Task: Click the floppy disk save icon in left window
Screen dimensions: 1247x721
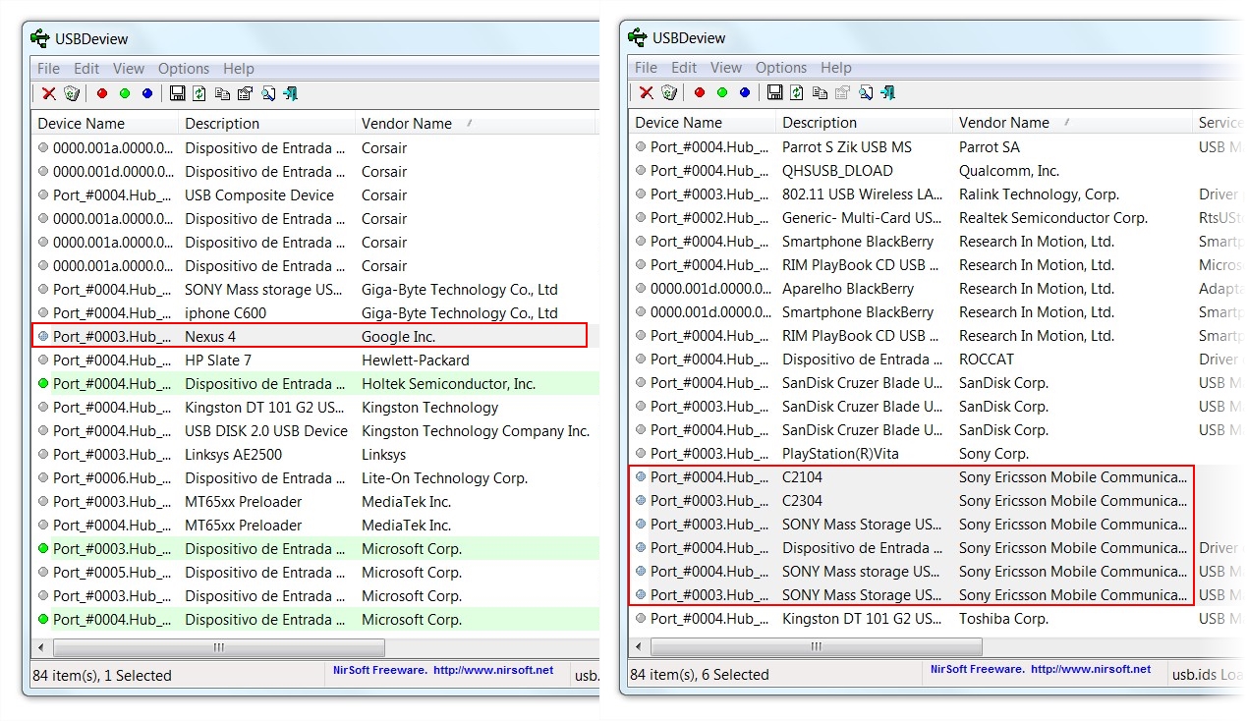Action: (178, 93)
